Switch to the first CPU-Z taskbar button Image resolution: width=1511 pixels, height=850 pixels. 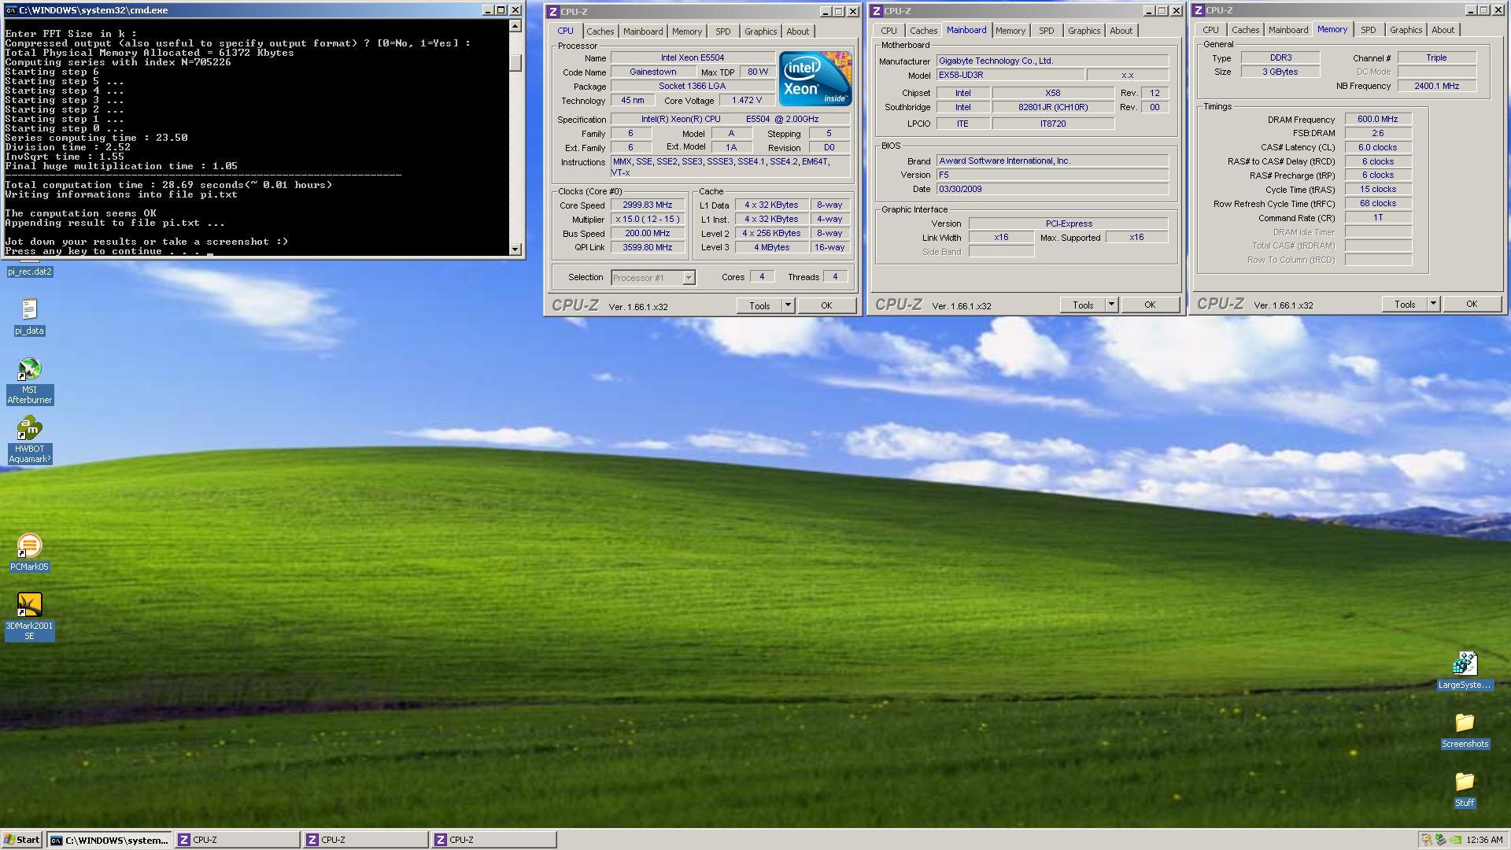[237, 840]
